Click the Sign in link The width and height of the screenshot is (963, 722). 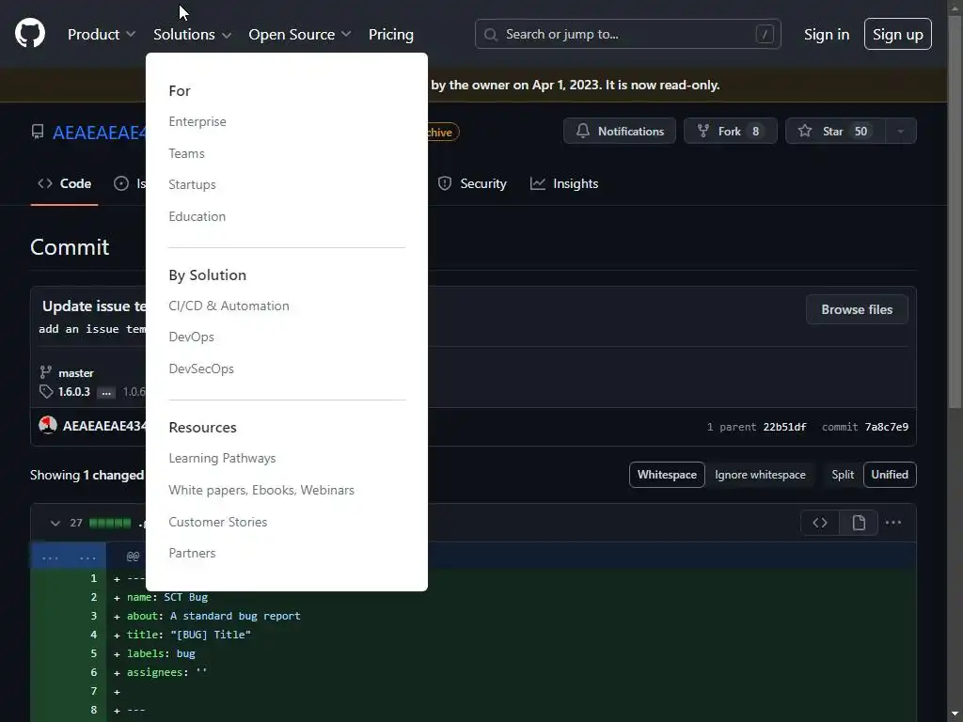[827, 35]
